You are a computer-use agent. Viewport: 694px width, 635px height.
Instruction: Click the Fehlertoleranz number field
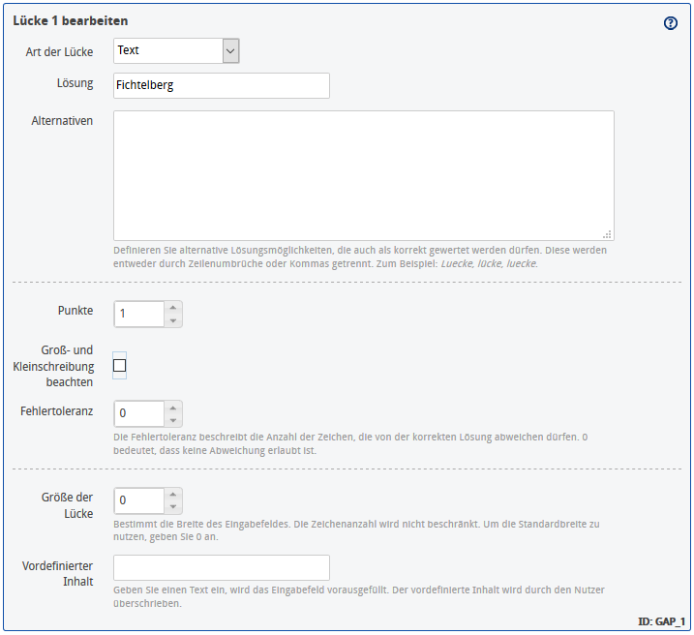point(139,413)
